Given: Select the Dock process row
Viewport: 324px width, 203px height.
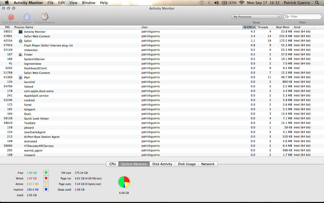Looking at the screenshot, I should point(162,114).
